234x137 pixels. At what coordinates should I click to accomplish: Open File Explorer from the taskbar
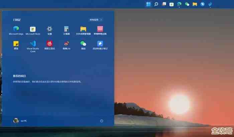click(195, 4)
